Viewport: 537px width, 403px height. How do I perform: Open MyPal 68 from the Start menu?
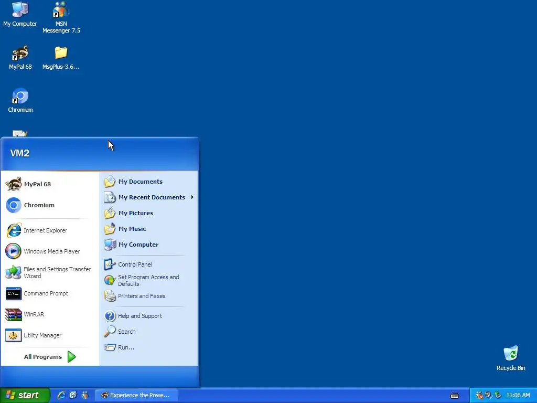(x=50, y=184)
